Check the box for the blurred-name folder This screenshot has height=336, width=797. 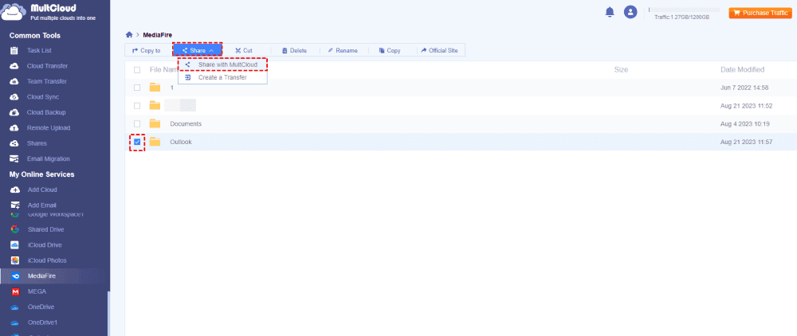[137, 106]
